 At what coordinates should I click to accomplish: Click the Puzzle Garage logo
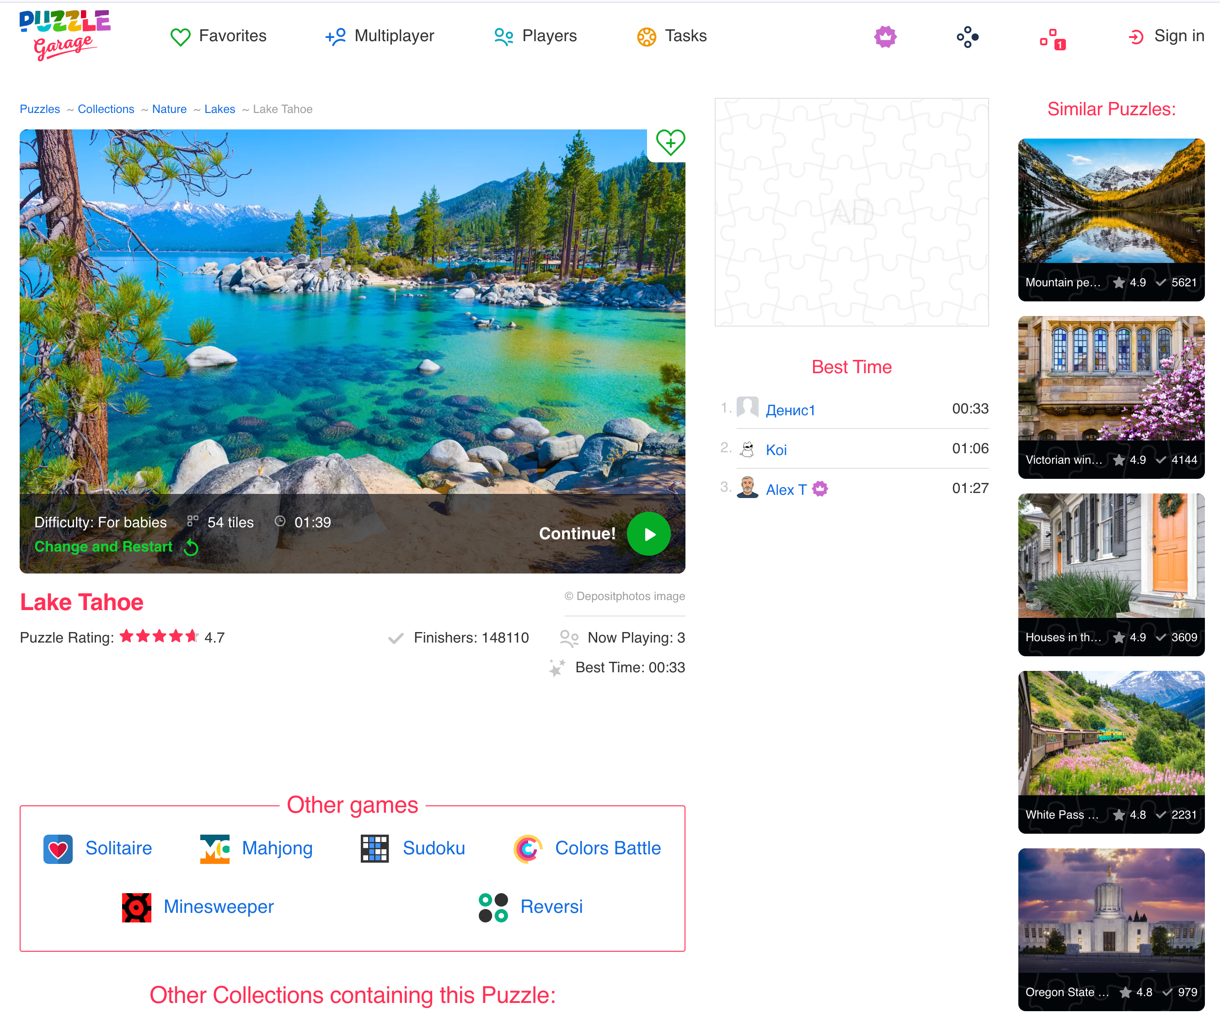64,35
